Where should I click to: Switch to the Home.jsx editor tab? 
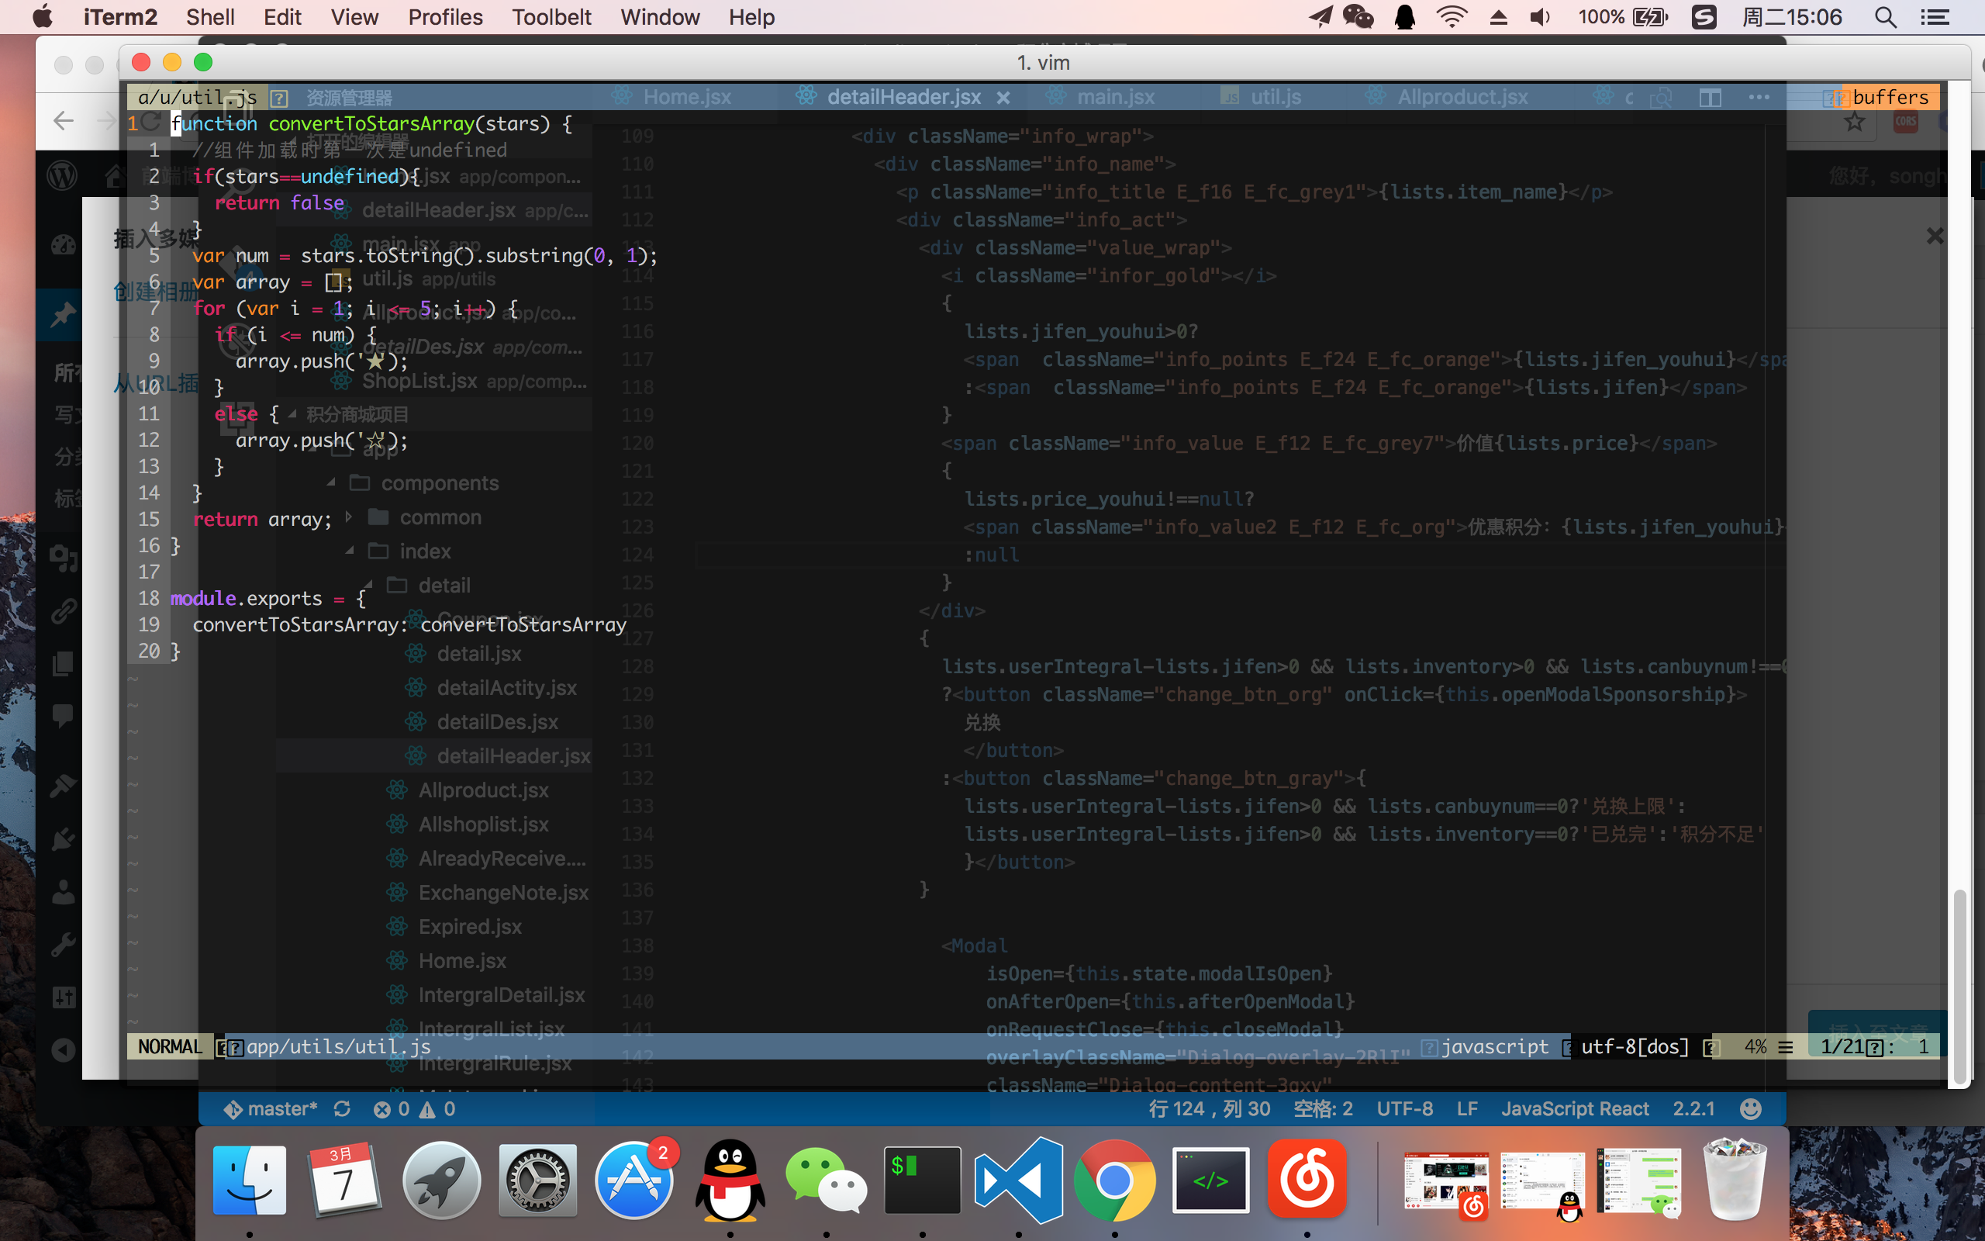pos(686,97)
